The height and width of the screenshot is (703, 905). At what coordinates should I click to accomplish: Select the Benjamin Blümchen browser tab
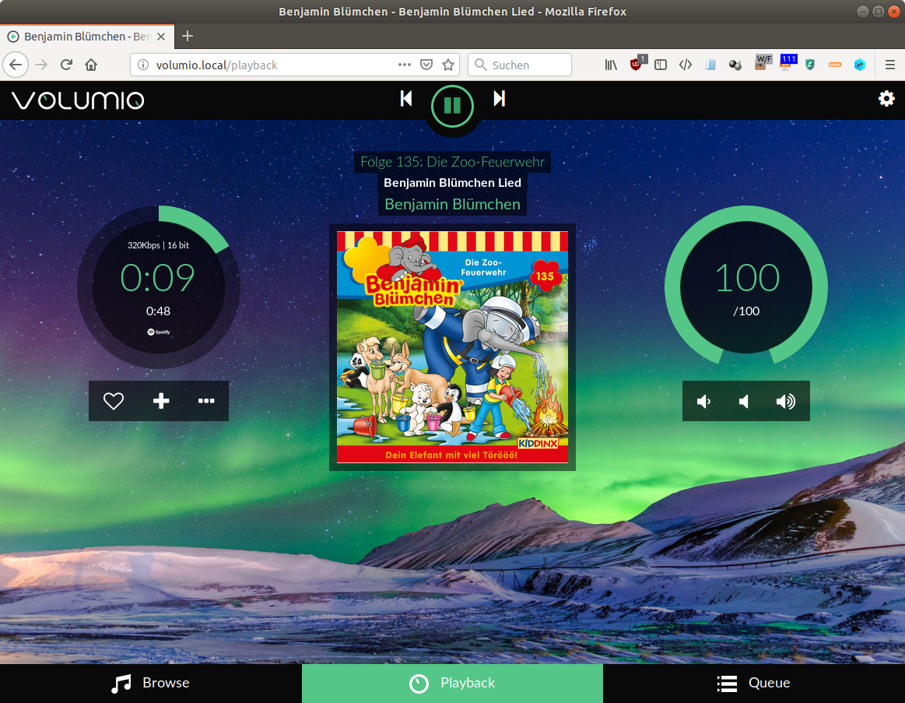pyautogui.click(x=86, y=37)
